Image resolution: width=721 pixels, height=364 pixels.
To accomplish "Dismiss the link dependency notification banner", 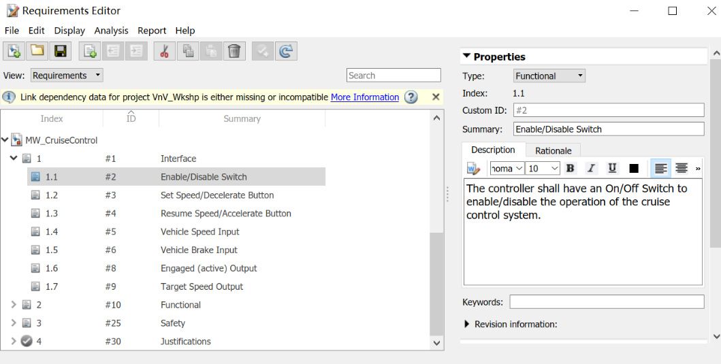I will click(x=436, y=97).
